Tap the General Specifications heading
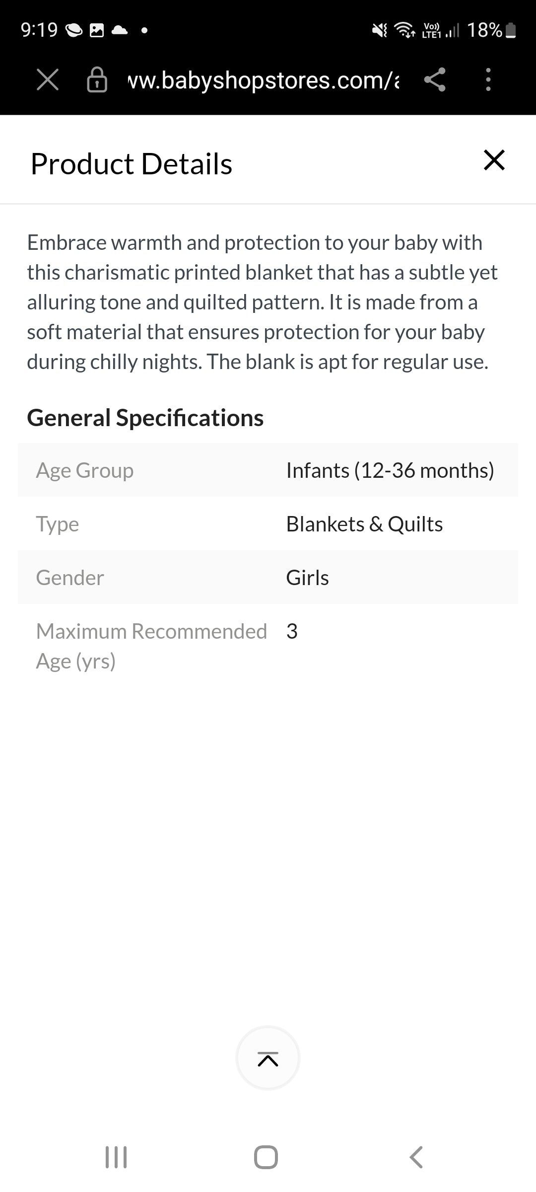The height and width of the screenshot is (1192, 536). [145, 418]
